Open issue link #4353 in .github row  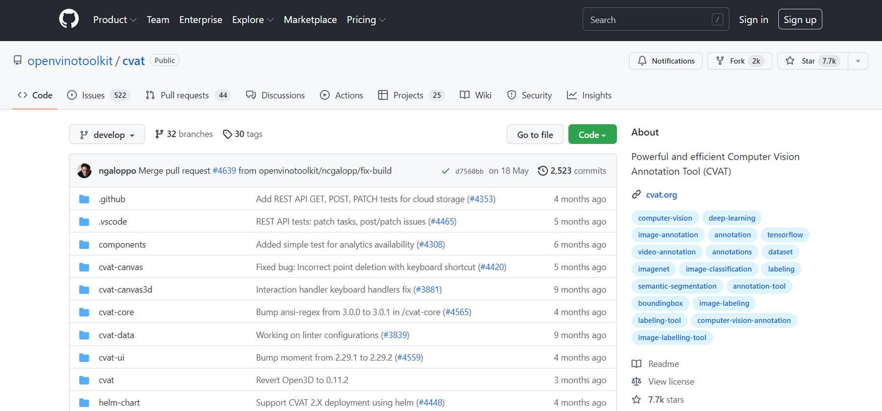pyautogui.click(x=481, y=199)
